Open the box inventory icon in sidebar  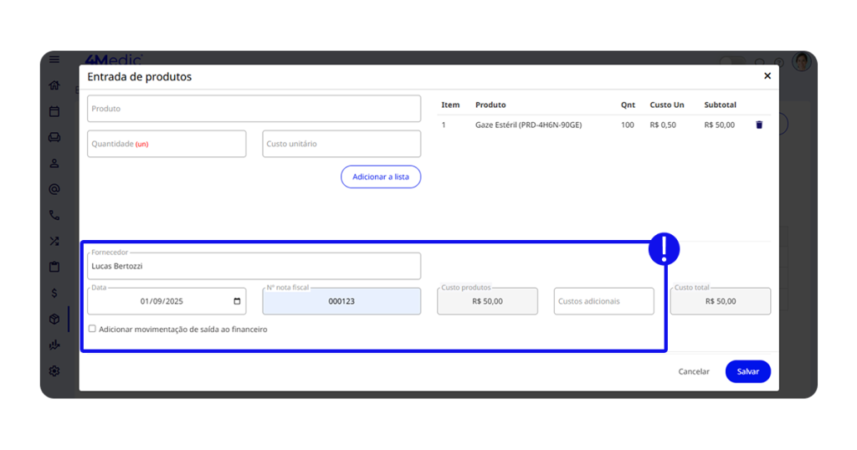click(x=54, y=319)
